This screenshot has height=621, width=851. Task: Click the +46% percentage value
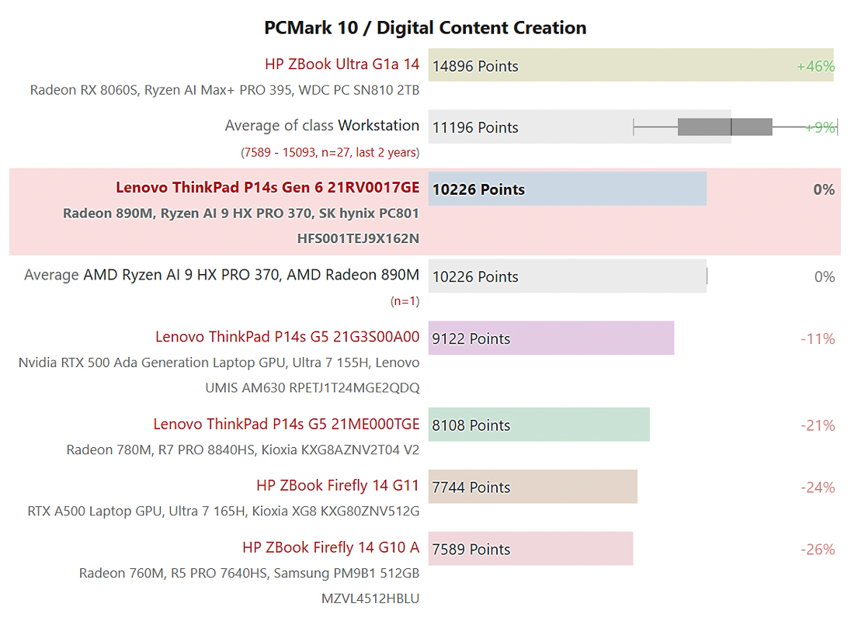click(x=815, y=66)
